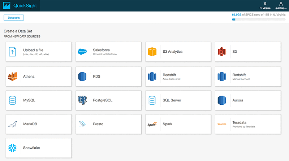Image resolution: width=289 pixels, height=161 pixels.
Task: Select the Aurora data source card
Action: coord(248,100)
